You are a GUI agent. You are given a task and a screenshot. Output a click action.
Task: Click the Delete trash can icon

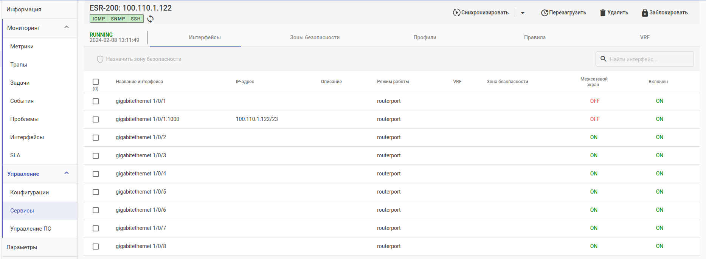coord(603,13)
